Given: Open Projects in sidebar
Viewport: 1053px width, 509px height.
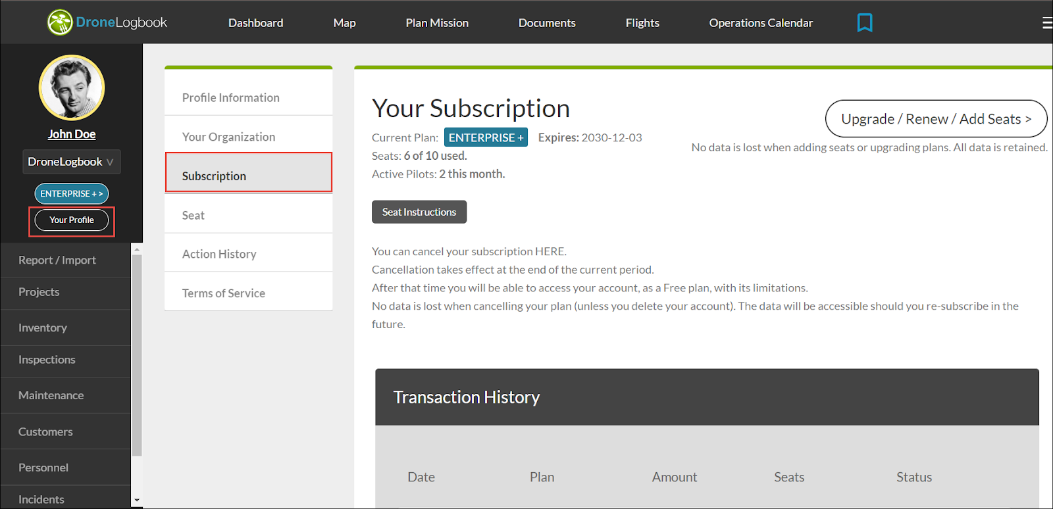Looking at the screenshot, I should pyautogui.click(x=66, y=292).
